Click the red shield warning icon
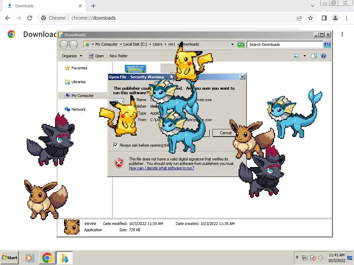Viewport: 354px width, 265px height. (x=119, y=163)
